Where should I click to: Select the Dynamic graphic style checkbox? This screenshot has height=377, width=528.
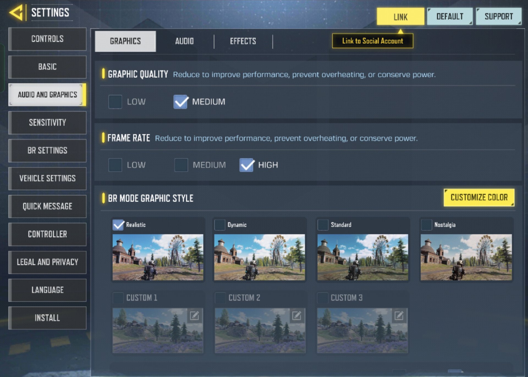tap(220, 225)
